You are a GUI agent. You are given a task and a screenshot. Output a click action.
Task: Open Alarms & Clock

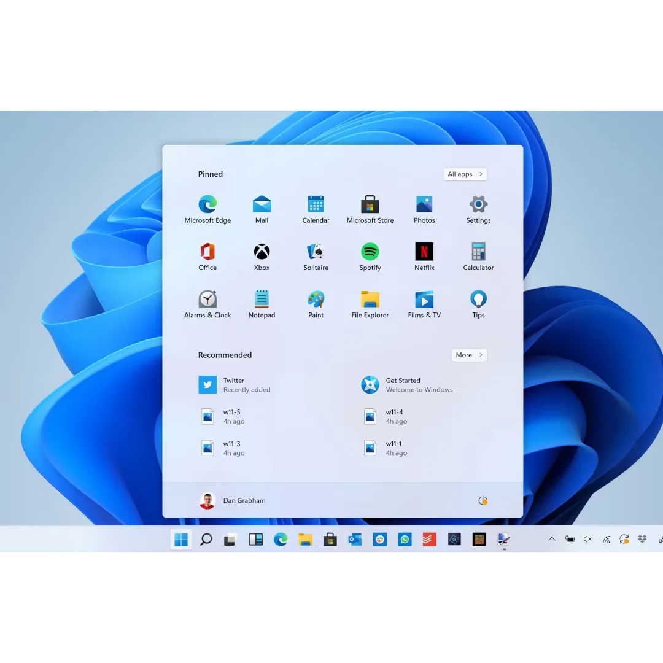point(207,304)
